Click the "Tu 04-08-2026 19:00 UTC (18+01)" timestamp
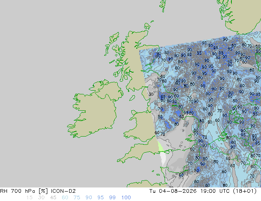261x201 pixels. pyautogui.click(x=203, y=191)
